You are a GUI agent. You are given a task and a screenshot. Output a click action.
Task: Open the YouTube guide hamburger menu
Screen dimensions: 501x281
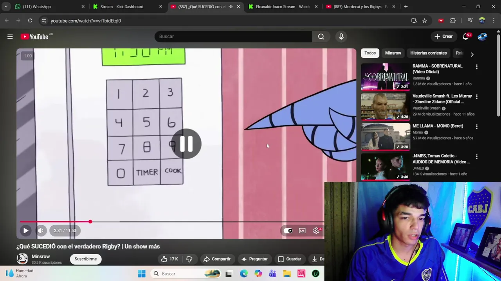10,36
